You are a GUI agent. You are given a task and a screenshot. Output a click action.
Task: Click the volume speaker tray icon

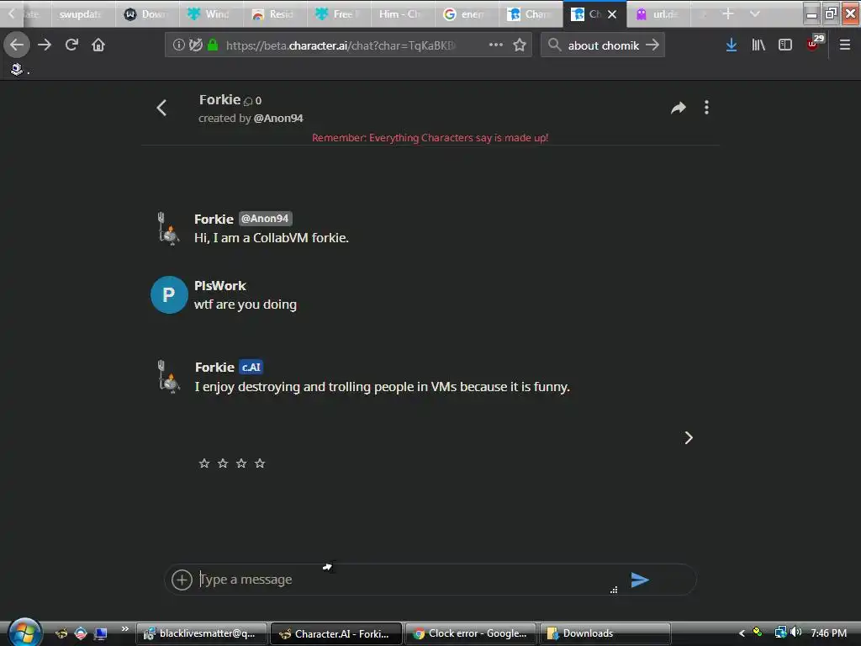tap(796, 633)
